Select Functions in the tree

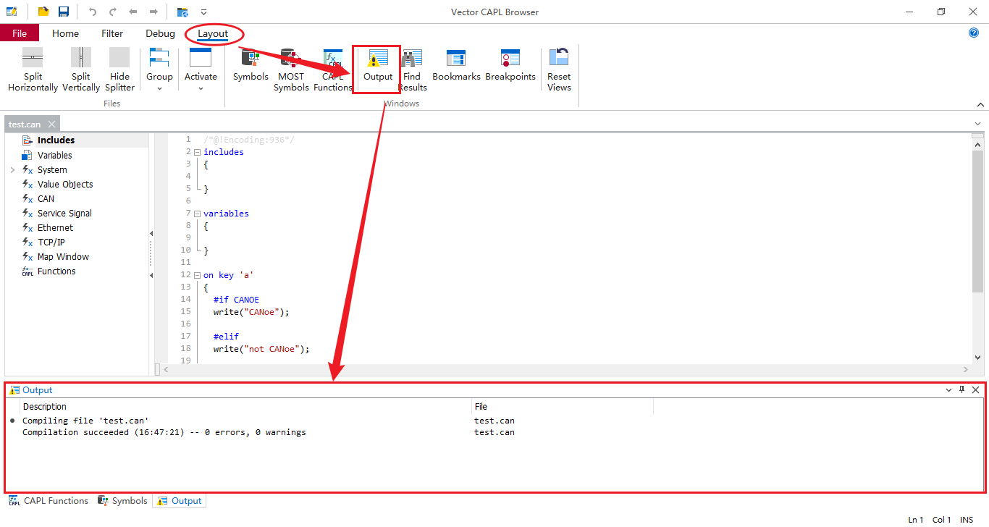point(56,271)
